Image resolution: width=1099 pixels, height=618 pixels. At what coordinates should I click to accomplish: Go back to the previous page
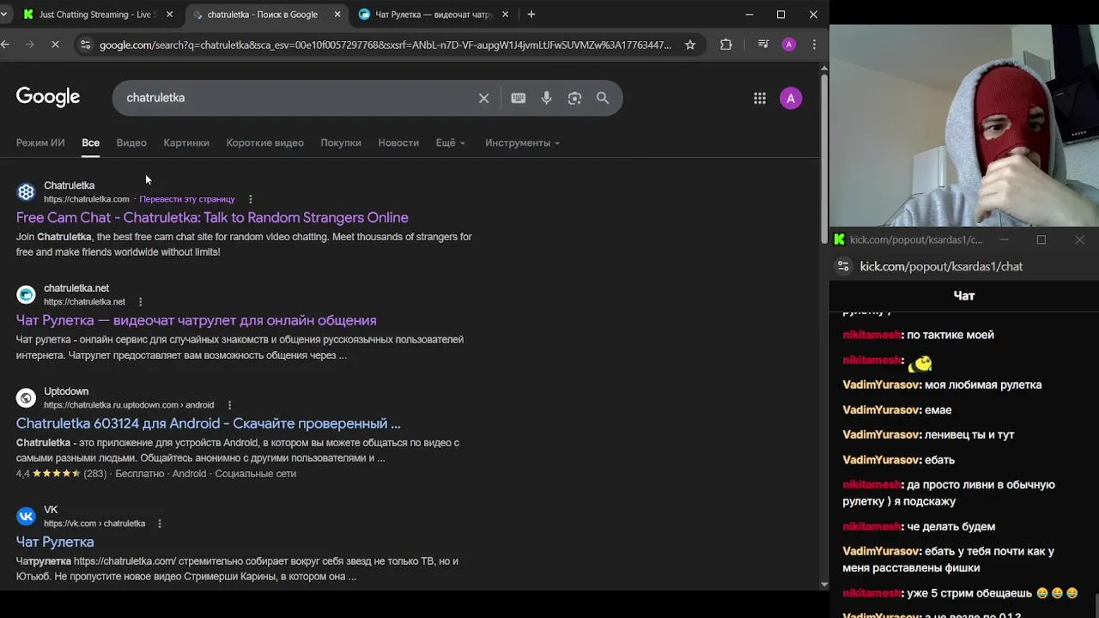(6, 45)
